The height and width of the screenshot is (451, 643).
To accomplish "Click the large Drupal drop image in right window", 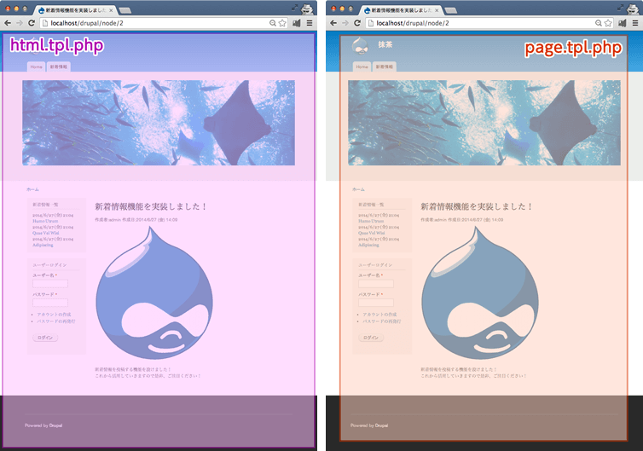I will (x=480, y=293).
